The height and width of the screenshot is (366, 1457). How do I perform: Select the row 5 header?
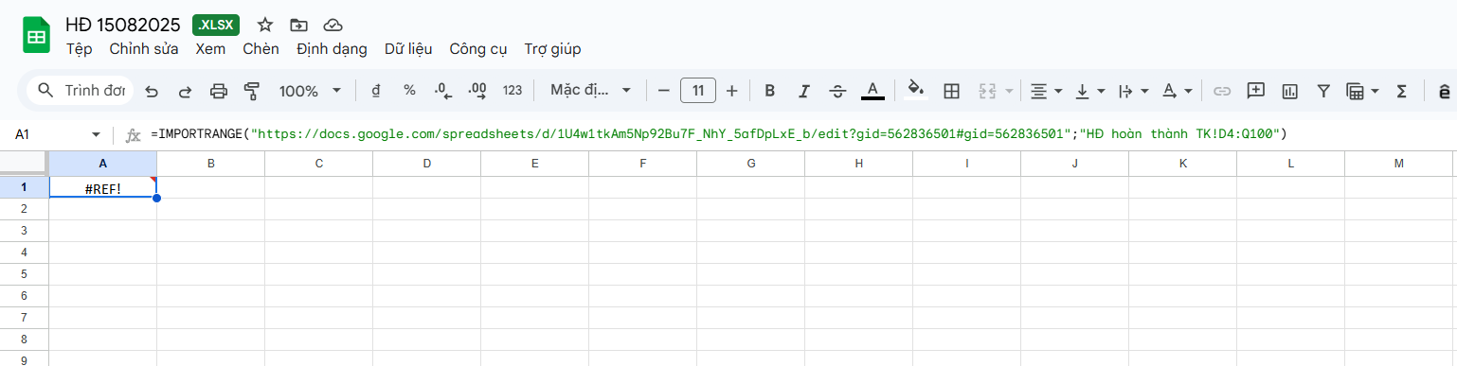[x=25, y=274]
